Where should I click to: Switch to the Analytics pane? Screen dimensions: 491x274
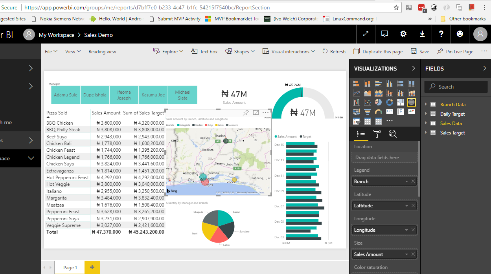[x=392, y=134]
